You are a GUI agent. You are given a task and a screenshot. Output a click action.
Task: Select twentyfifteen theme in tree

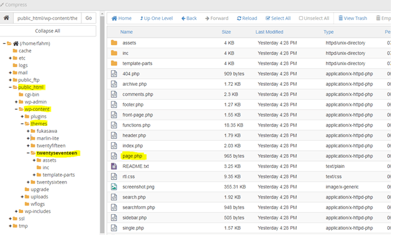pyautogui.click(x=51, y=145)
